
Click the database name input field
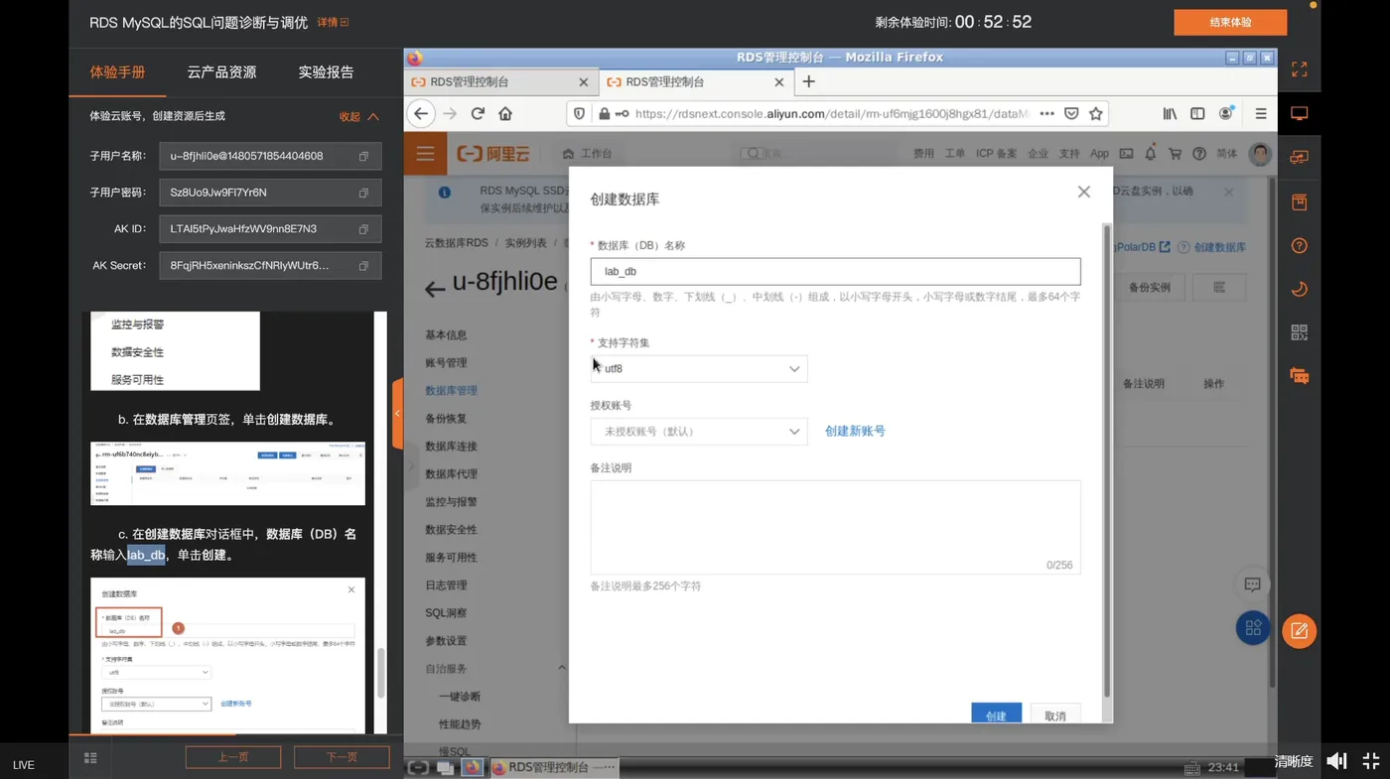click(x=835, y=272)
